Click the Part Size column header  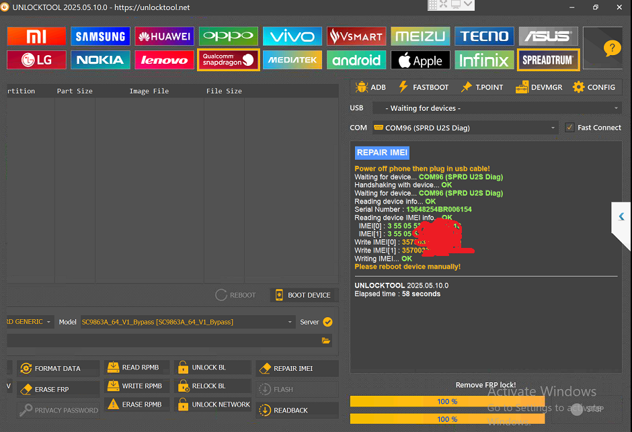(75, 91)
